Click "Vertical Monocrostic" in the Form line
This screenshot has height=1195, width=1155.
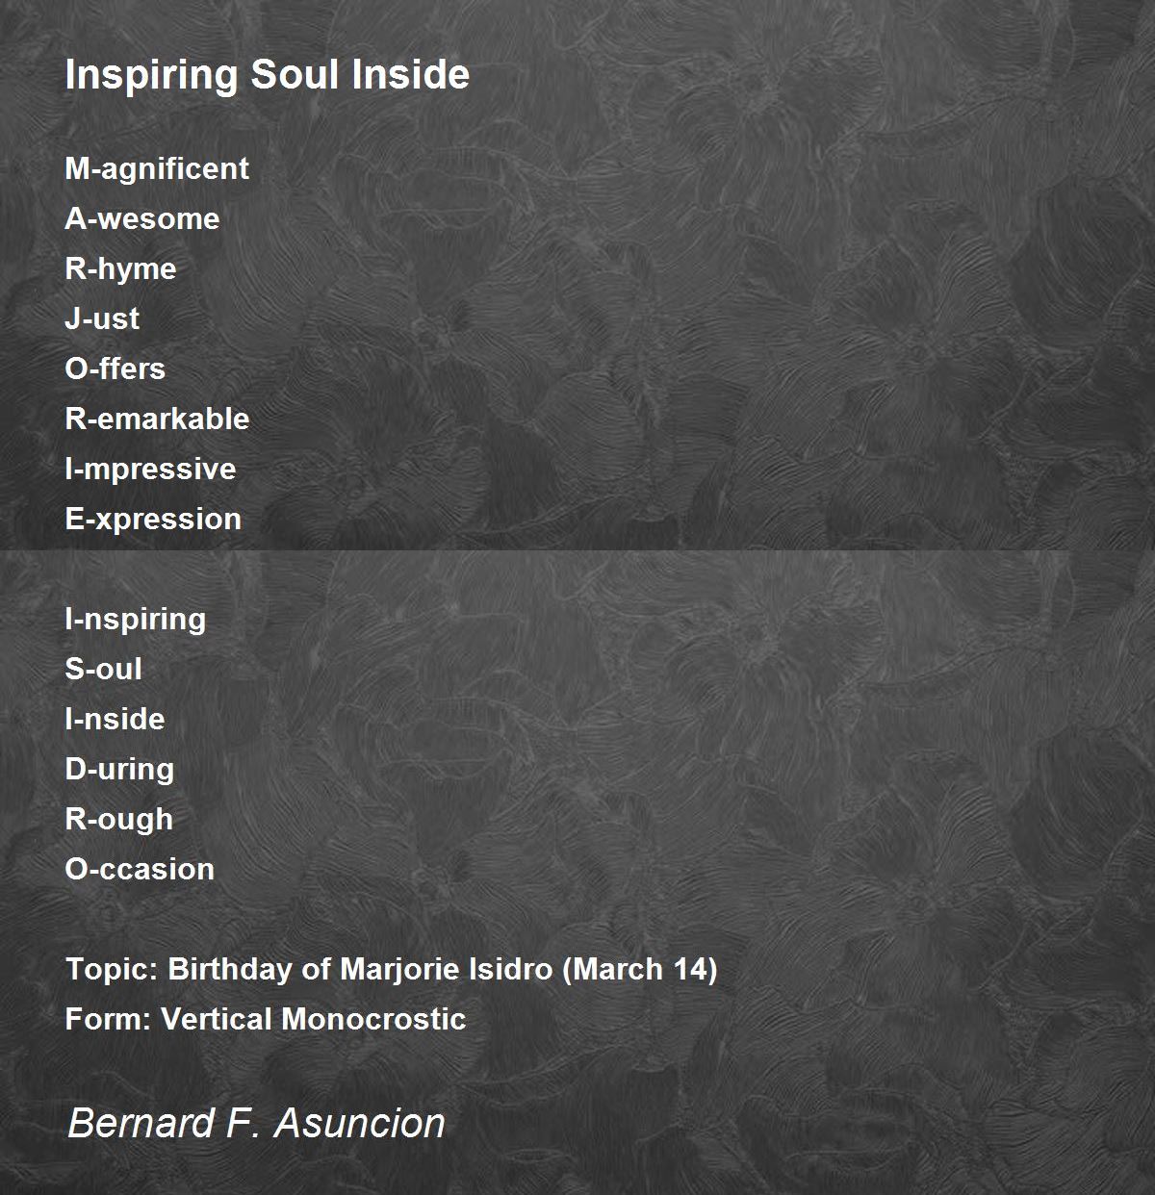(313, 1019)
